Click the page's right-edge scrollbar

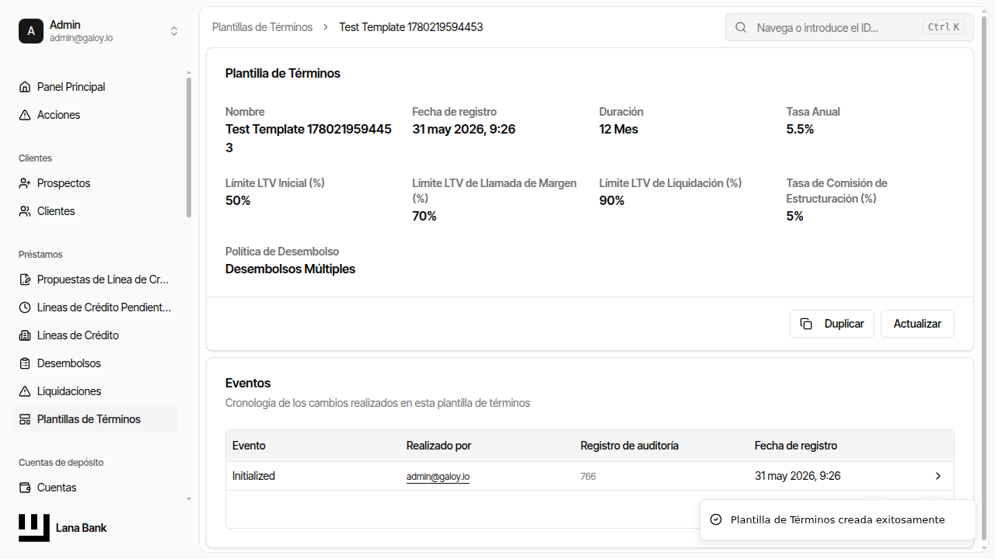pyautogui.click(x=983, y=278)
